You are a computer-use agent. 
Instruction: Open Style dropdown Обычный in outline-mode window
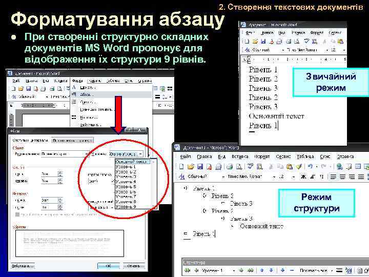223,176
